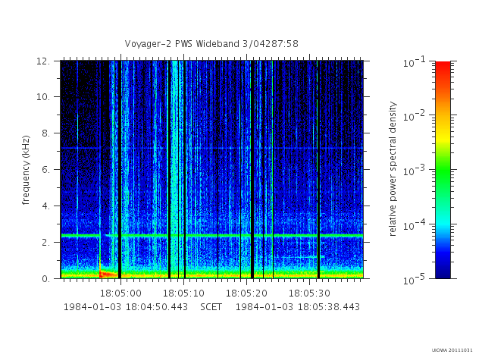485x364 pixels.
Task: Click the 'relative power spectral density' label
Action: click(x=393, y=169)
